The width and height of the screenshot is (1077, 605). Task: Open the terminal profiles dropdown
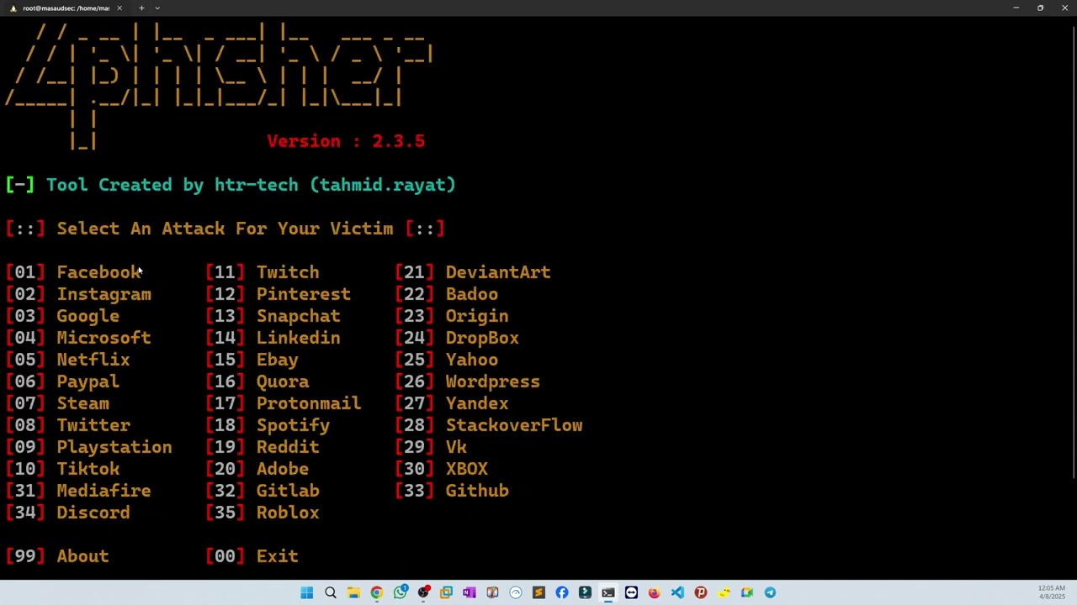click(x=157, y=8)
